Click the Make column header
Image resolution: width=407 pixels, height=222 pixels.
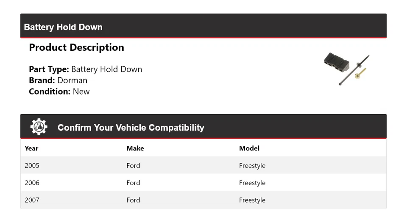(135, 148)
